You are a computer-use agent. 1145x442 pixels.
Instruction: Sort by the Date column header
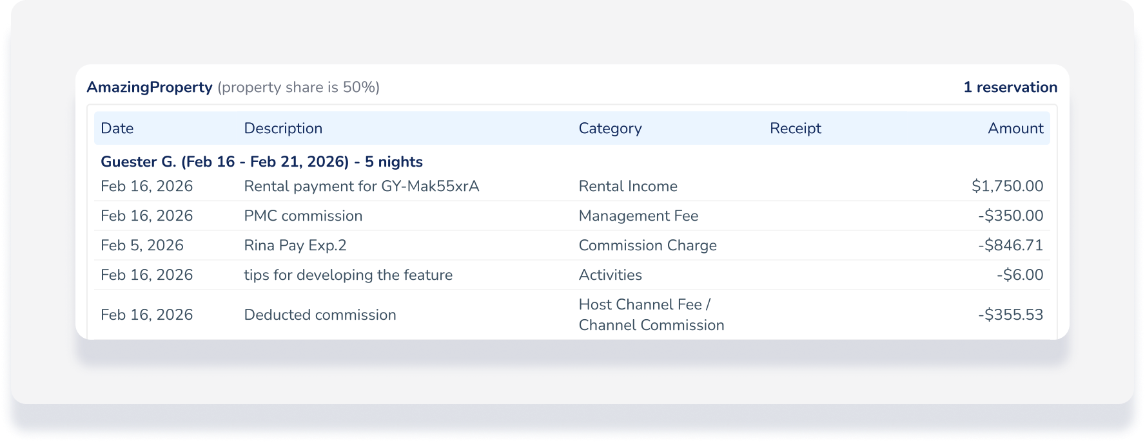click(117, 129)
